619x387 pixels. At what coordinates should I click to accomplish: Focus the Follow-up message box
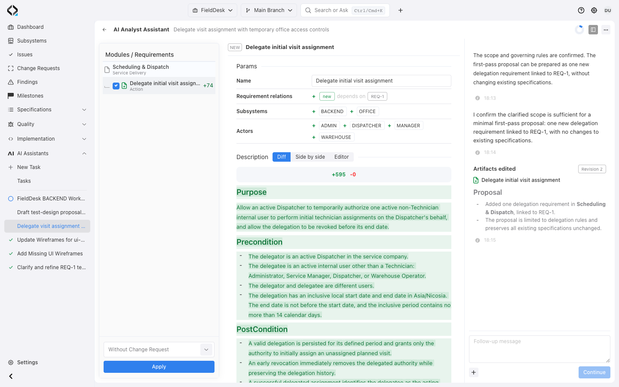[539, 349]
